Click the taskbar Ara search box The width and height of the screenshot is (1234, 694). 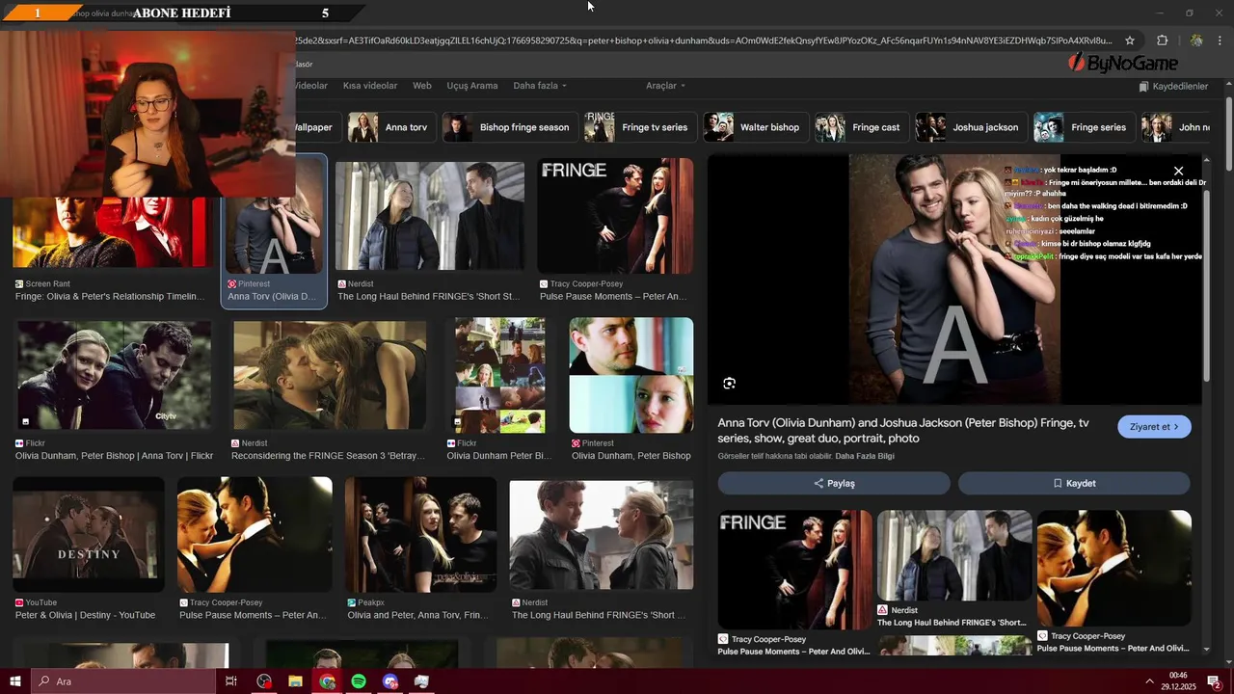123,681
